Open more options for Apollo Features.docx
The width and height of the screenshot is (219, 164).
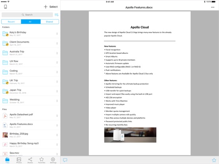(57, 125)
